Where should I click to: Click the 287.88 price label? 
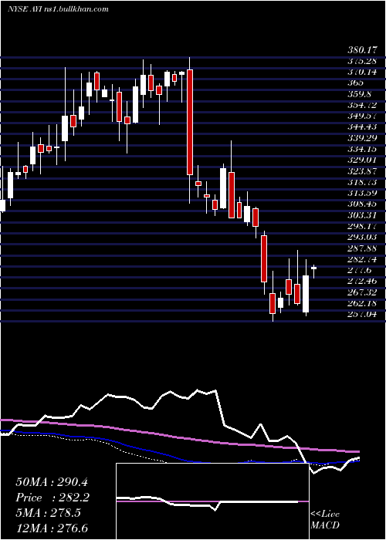click(x=362, y=248)
